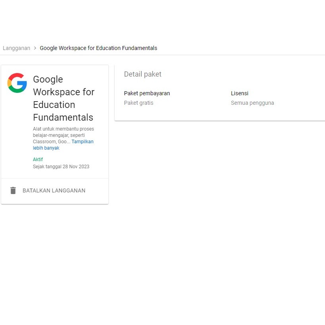Click the BATALKAN LANGGANAN button
This screenshot has width=325, height=325.
click(x=54, y=190)
